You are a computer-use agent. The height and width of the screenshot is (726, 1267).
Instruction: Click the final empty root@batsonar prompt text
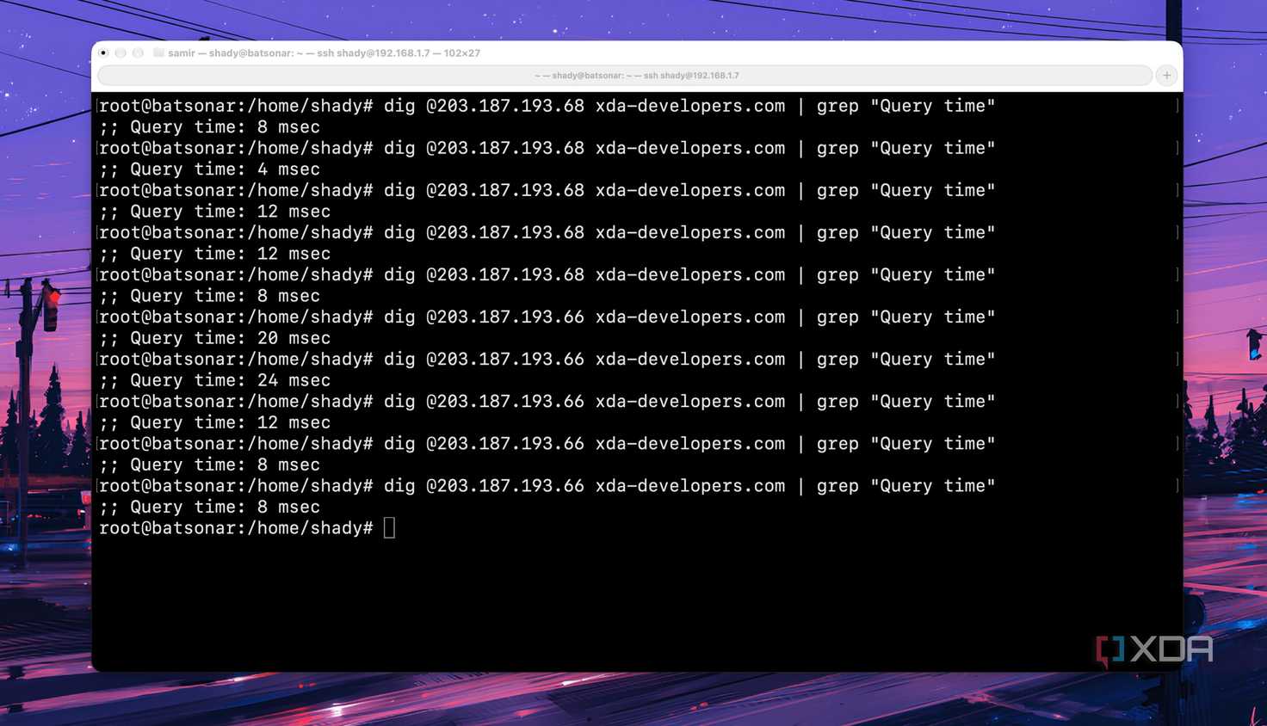coord(236,528)
